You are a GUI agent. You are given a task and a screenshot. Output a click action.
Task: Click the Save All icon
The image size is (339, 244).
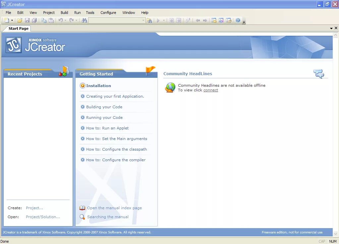(34, 20)
